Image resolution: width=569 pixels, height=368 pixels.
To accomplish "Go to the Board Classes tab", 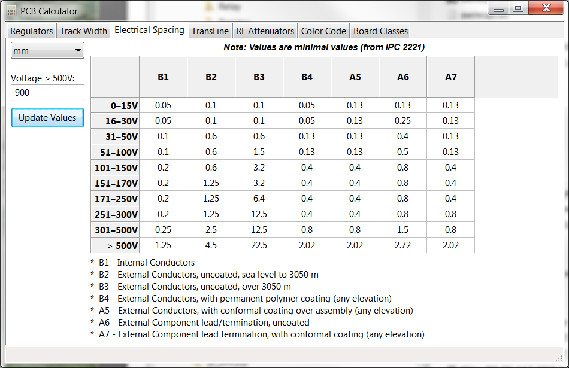I will (380, 31).
